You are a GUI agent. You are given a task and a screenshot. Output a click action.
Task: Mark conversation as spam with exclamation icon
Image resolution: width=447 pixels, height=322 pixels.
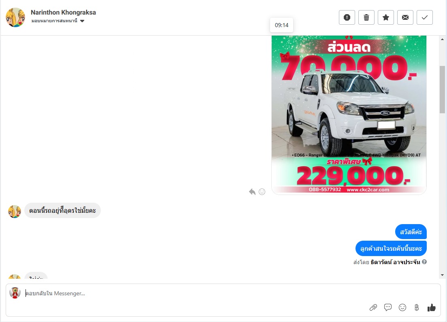click(x=347, y=17)
